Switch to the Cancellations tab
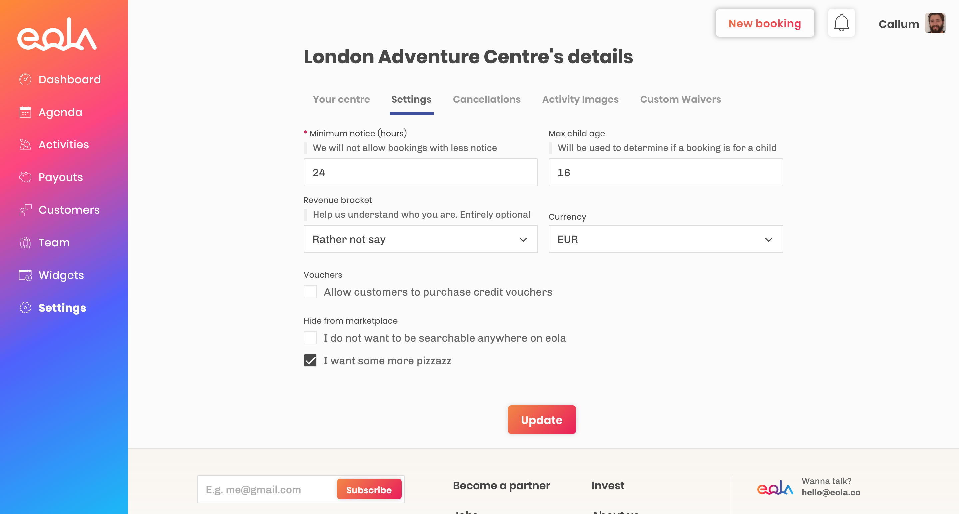 click(x=486, y=99)
